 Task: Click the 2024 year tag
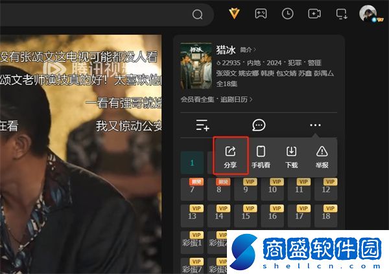point(274,63)
